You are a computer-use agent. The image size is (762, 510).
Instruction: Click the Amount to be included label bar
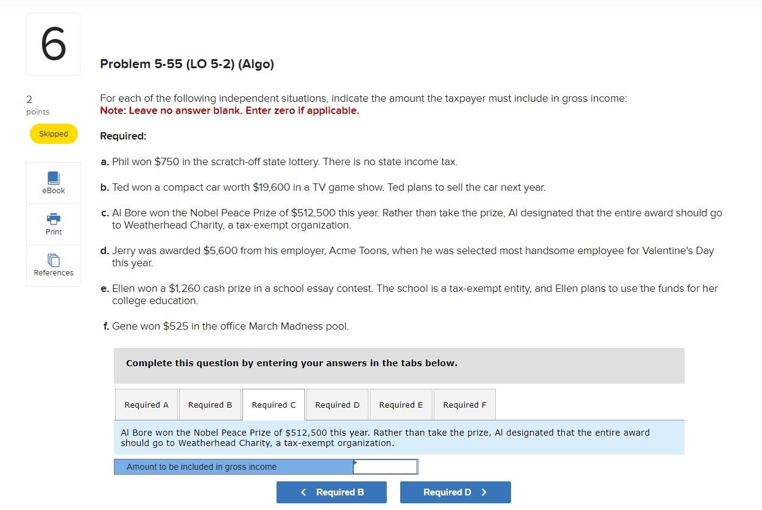[235, 466]
